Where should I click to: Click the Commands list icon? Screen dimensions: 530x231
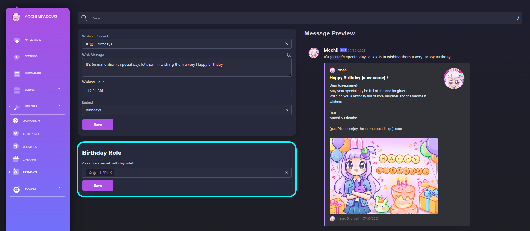tap(17, 73)
